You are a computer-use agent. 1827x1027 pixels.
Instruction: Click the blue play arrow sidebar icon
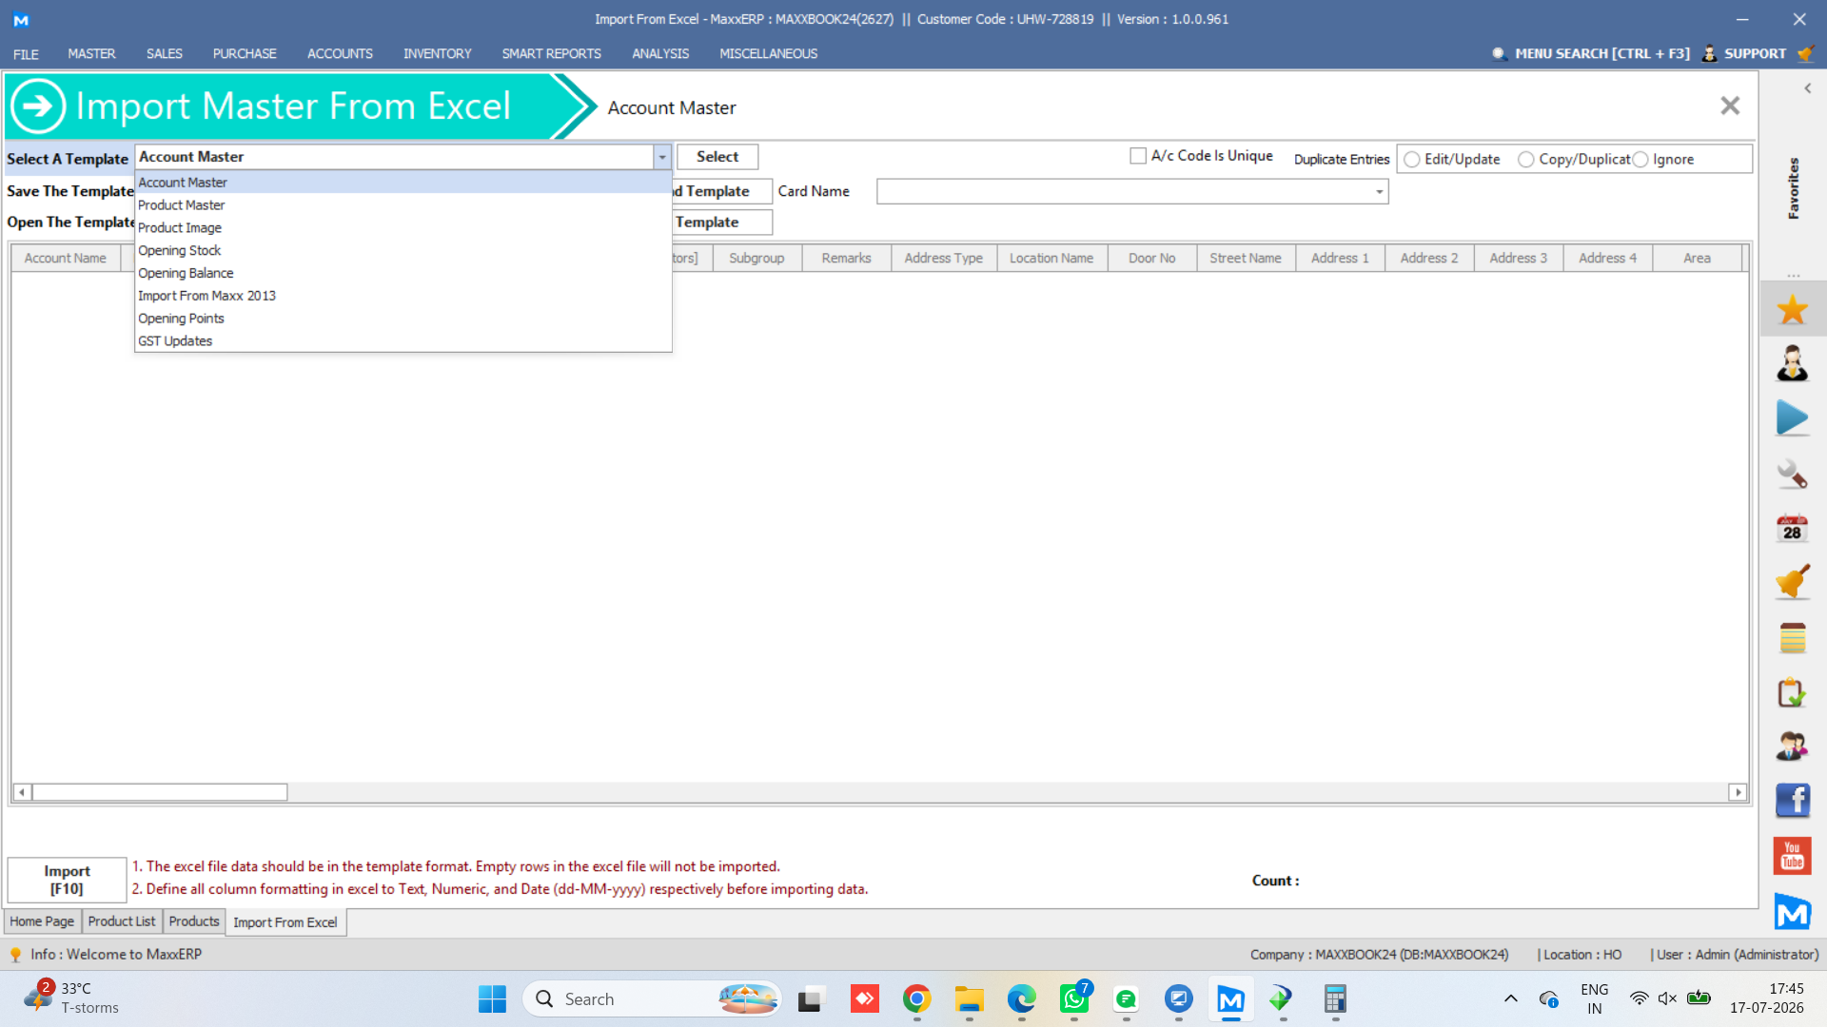[x=1792, y=417]
